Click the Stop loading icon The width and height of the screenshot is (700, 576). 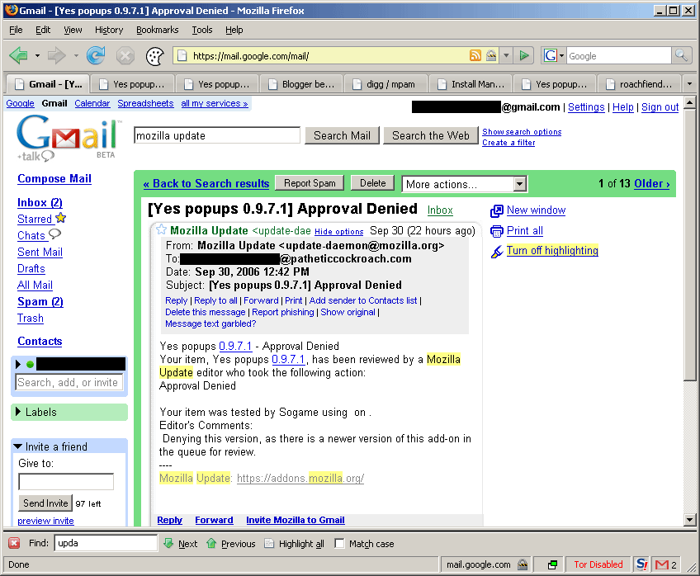(125, 56)
